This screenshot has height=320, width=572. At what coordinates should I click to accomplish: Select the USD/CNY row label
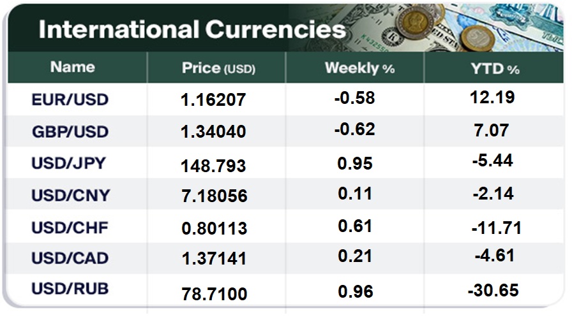pos(70,196)
